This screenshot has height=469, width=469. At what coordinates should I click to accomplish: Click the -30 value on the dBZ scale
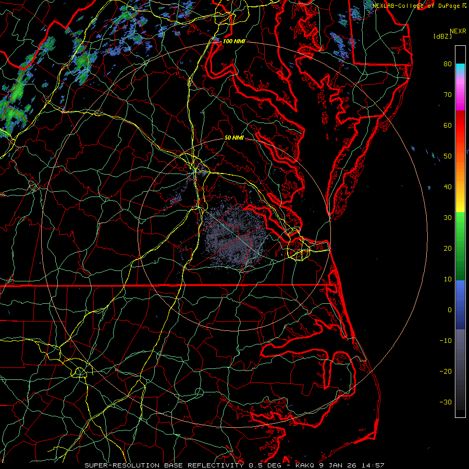tap(446, 402)
